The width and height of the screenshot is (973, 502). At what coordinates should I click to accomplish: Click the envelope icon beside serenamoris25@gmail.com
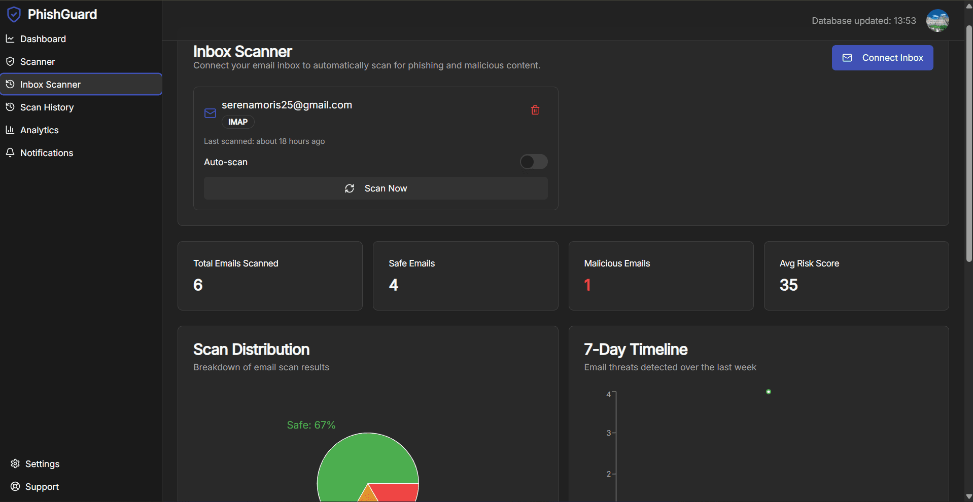tap(210, 112)
